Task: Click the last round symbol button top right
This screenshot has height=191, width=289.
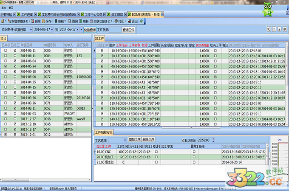Action: coord(285,29)
